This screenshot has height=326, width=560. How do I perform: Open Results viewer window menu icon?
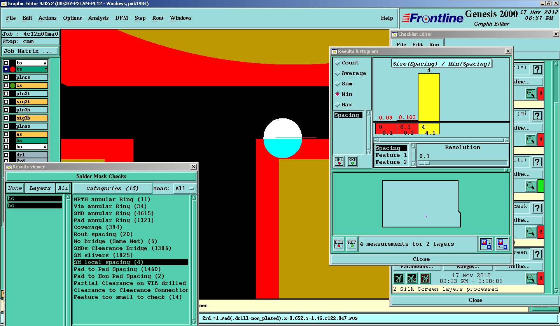[9, 167]
